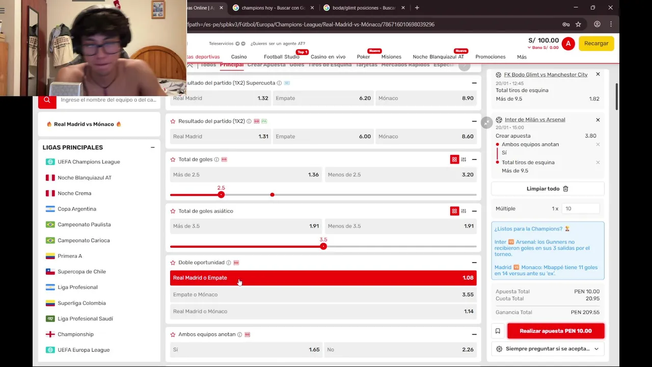Open the Promociones menu item
652x367 pixels.
point(491,57)
